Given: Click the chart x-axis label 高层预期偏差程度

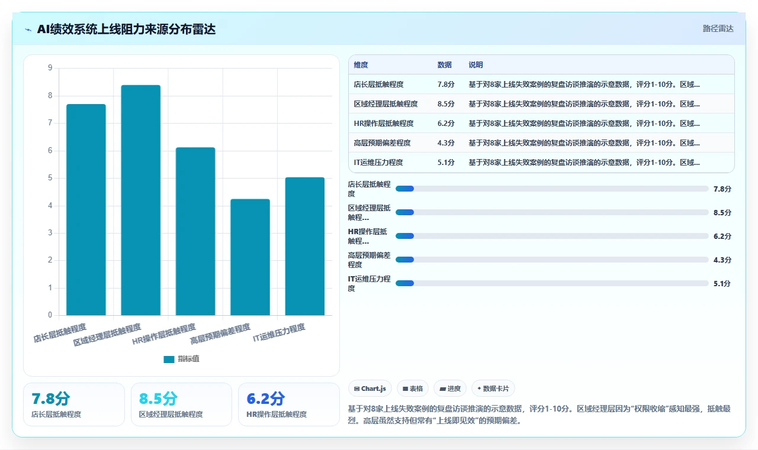Looking at the screenshot, I should click(x=220, y=334).
